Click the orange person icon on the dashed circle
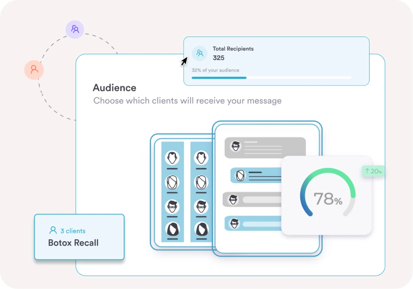413x289 pixels. (34, 69)
